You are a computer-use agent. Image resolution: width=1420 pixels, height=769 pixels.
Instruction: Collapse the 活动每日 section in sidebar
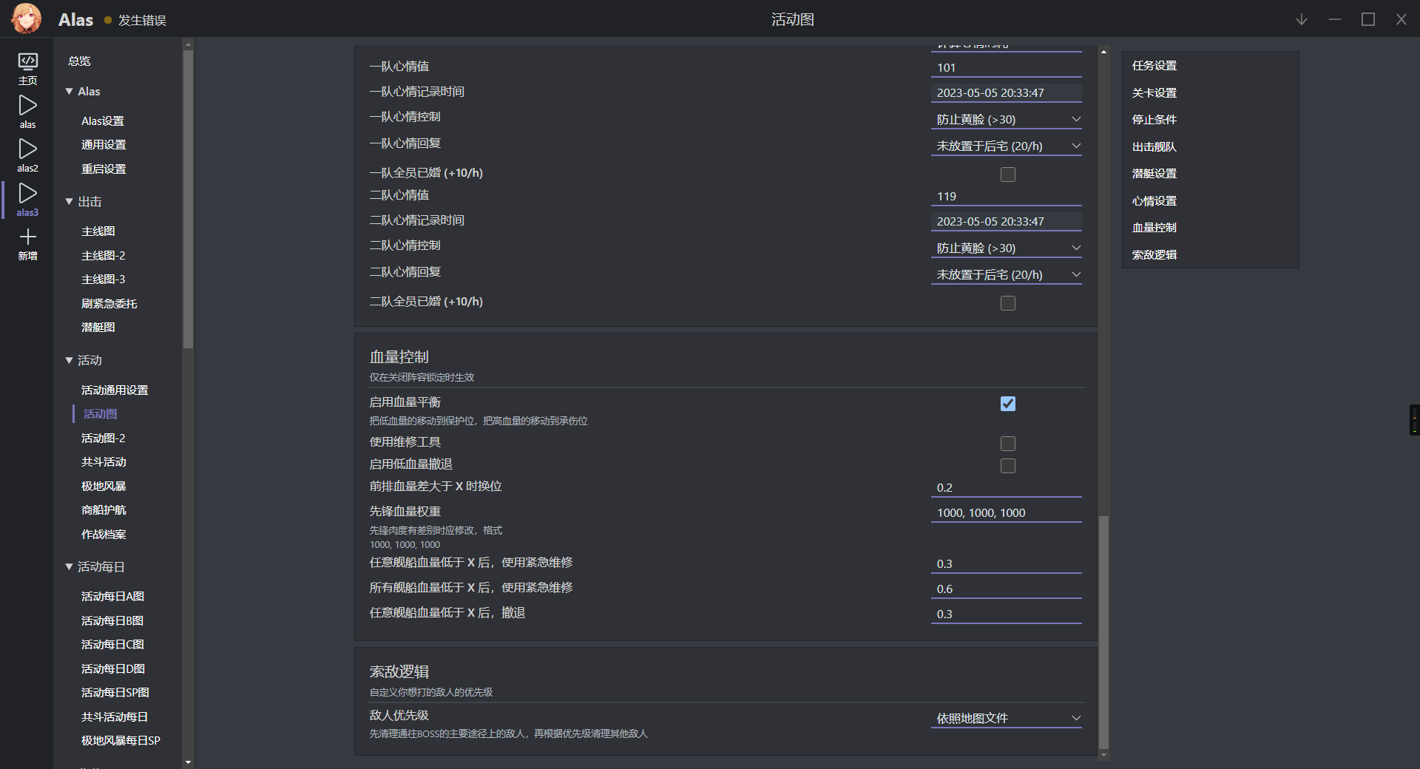coord(70,566)
